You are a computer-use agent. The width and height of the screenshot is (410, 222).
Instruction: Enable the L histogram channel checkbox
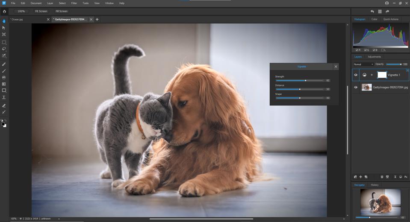tap(383, 50)
